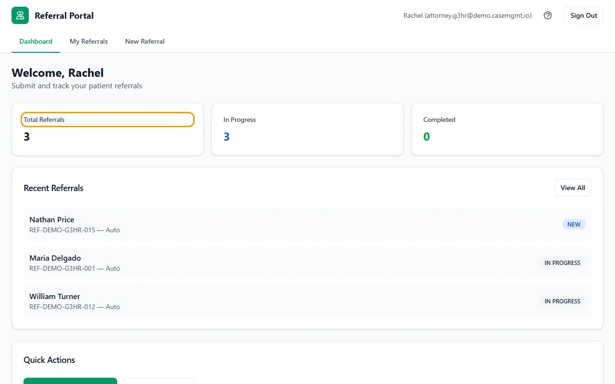Click the Welcome, Rachel heading
The image size is (615, 384).
58,73
